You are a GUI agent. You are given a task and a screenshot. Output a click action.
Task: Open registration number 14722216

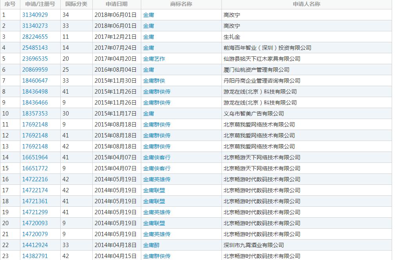click(35, 179)
